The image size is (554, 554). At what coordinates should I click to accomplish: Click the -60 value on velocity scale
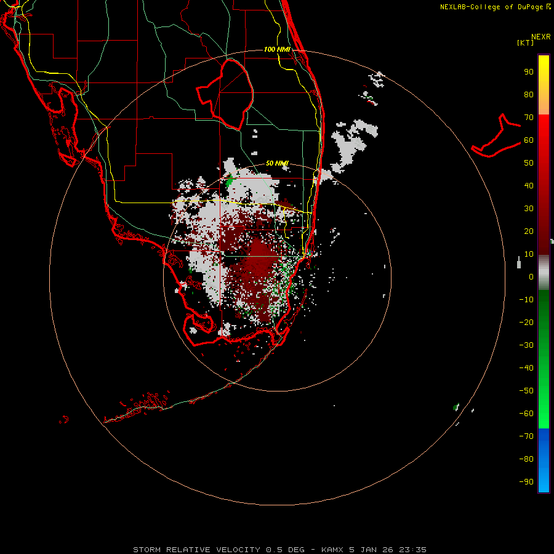click(526, 414)
